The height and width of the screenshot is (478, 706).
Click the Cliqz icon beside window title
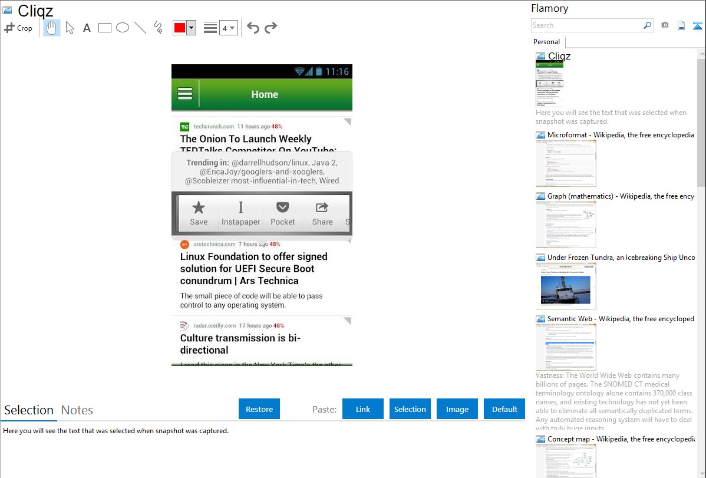tap(7, 10)
